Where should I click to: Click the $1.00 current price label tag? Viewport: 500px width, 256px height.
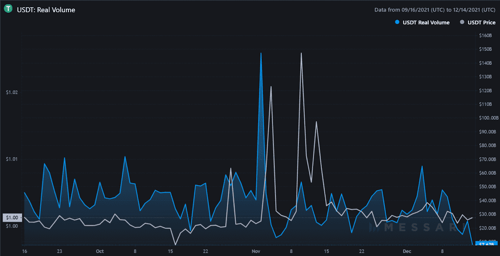(x=12, y=217)
